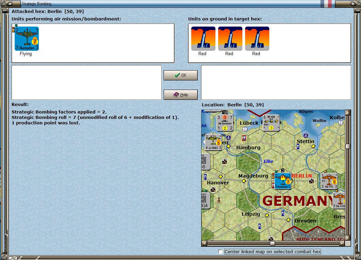Click the '1 production point was lost.' result line
Image resolution: width=361 pixels, height=260 pixels.
pos(46,123)
